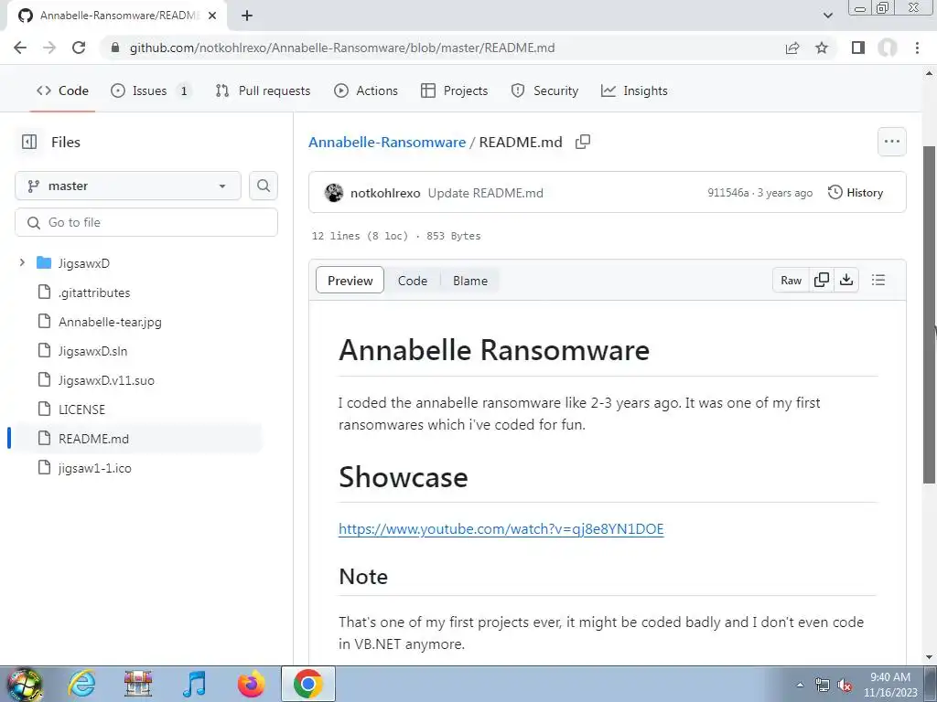937x702 pixels.
Task: Open commit hash 911546a
Action: pyautogui.click(x=727, y=193)
